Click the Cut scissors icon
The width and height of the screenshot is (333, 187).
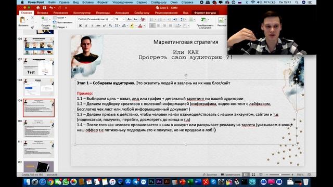[32, 18]
